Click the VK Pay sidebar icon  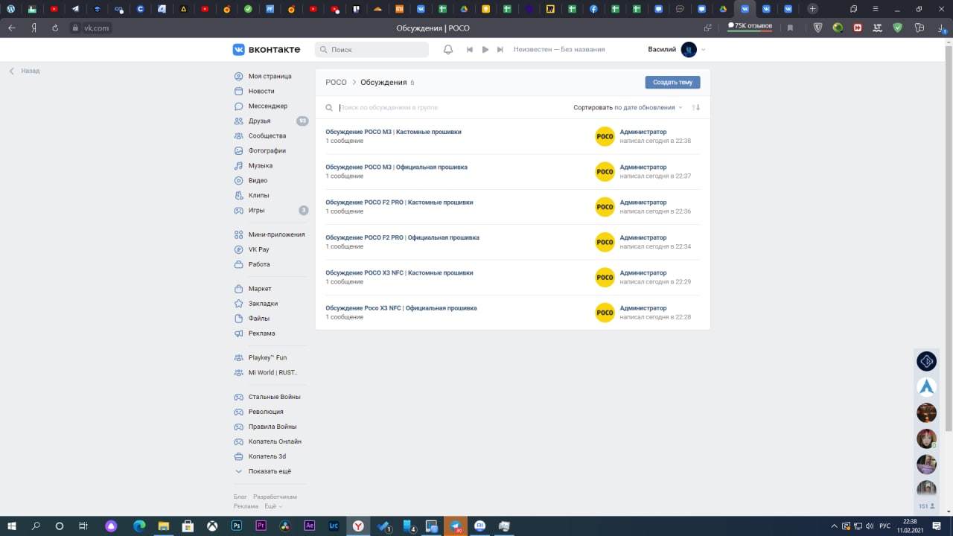tap(239, 249)
